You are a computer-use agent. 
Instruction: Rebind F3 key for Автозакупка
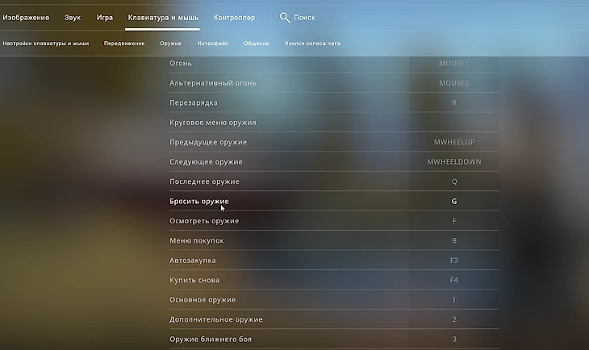453,260
